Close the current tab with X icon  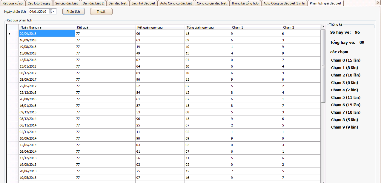point(378,3)
